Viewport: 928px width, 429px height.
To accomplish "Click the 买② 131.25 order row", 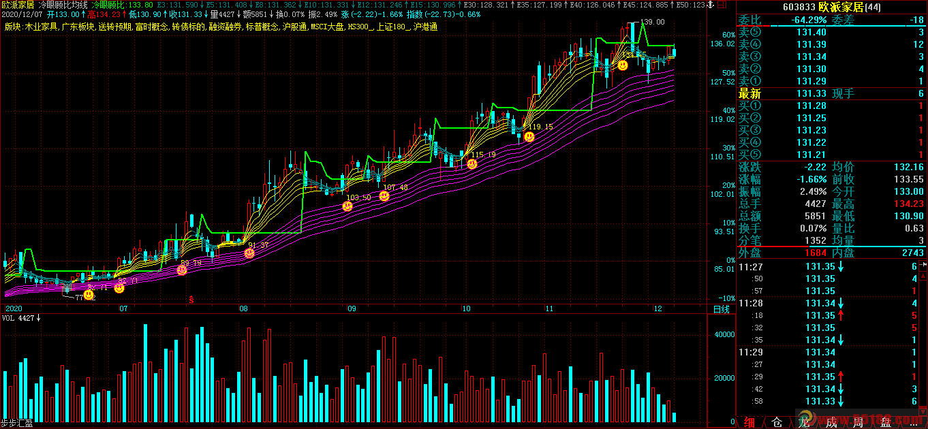I will (832, 118).
